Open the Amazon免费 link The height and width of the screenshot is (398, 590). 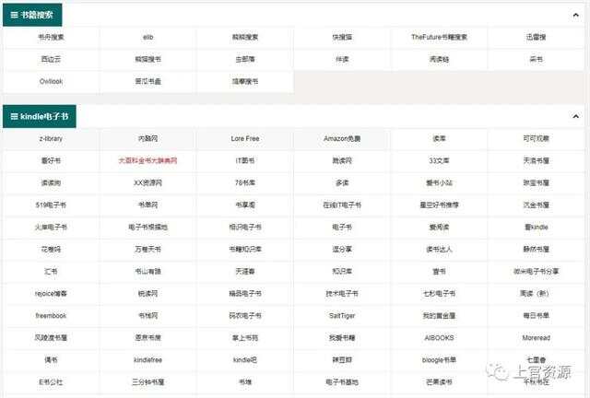pos(342,138)
